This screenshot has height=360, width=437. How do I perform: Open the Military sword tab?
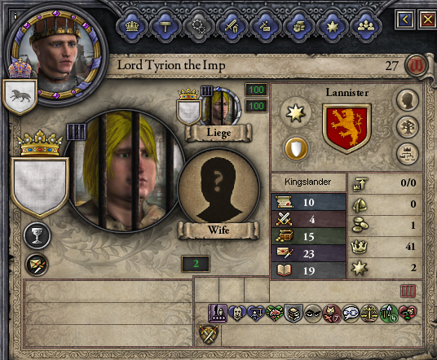tap(232, 27)
